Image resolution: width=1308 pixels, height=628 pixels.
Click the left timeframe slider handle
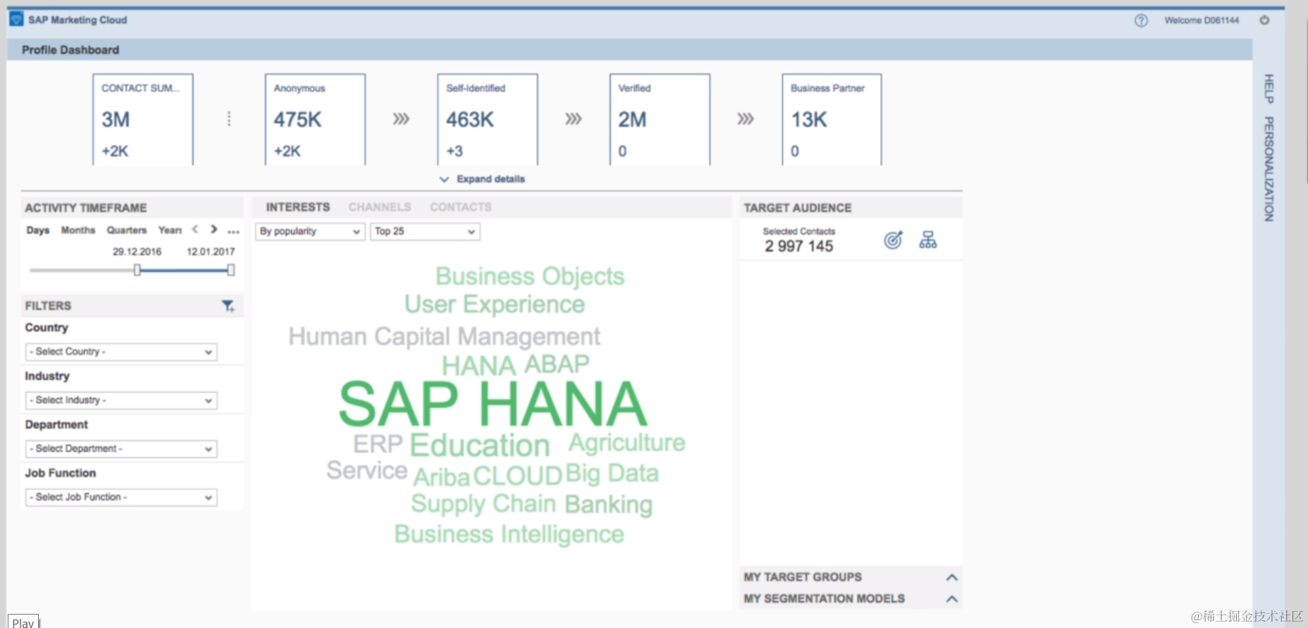point(137,270)
